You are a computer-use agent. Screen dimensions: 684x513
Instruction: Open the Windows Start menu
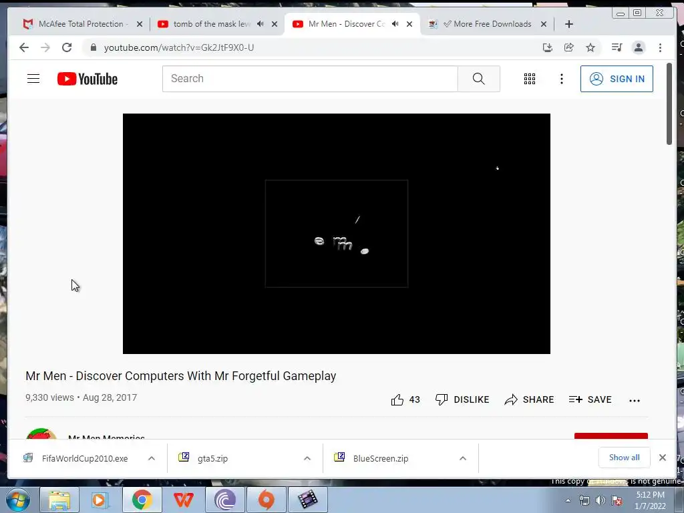coord(17,500)
